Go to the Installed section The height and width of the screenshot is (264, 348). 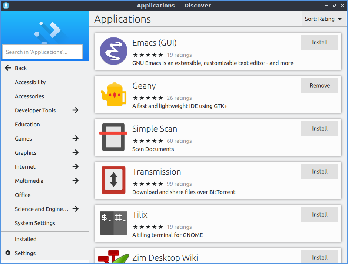pyautogui.click(x=26, y=239)
